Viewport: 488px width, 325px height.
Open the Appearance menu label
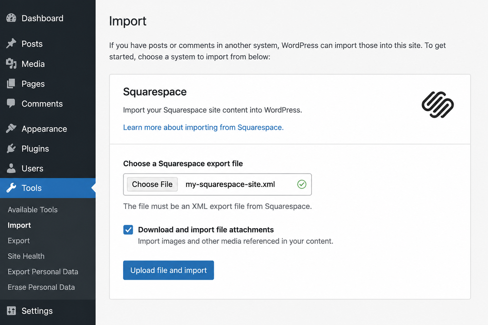tap(44, 129)
